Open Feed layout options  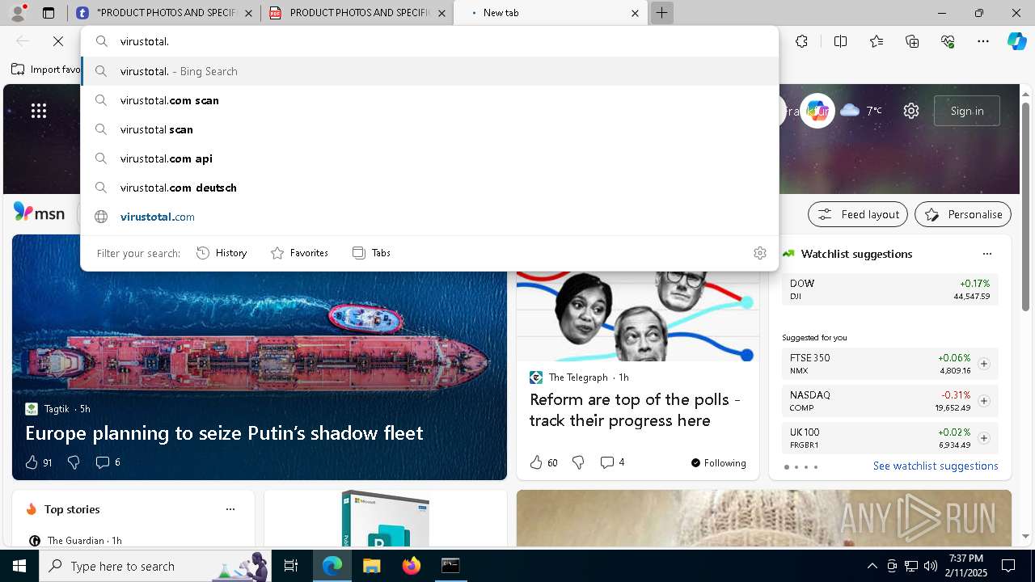click(x=858, y=214)
